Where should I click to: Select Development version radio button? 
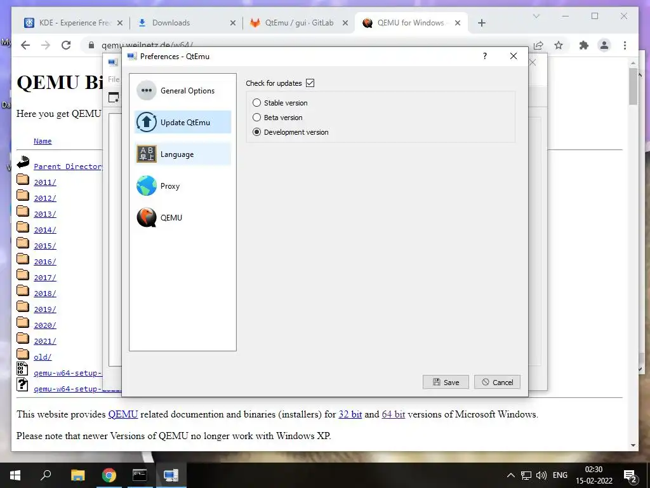[x=256, y=132]
